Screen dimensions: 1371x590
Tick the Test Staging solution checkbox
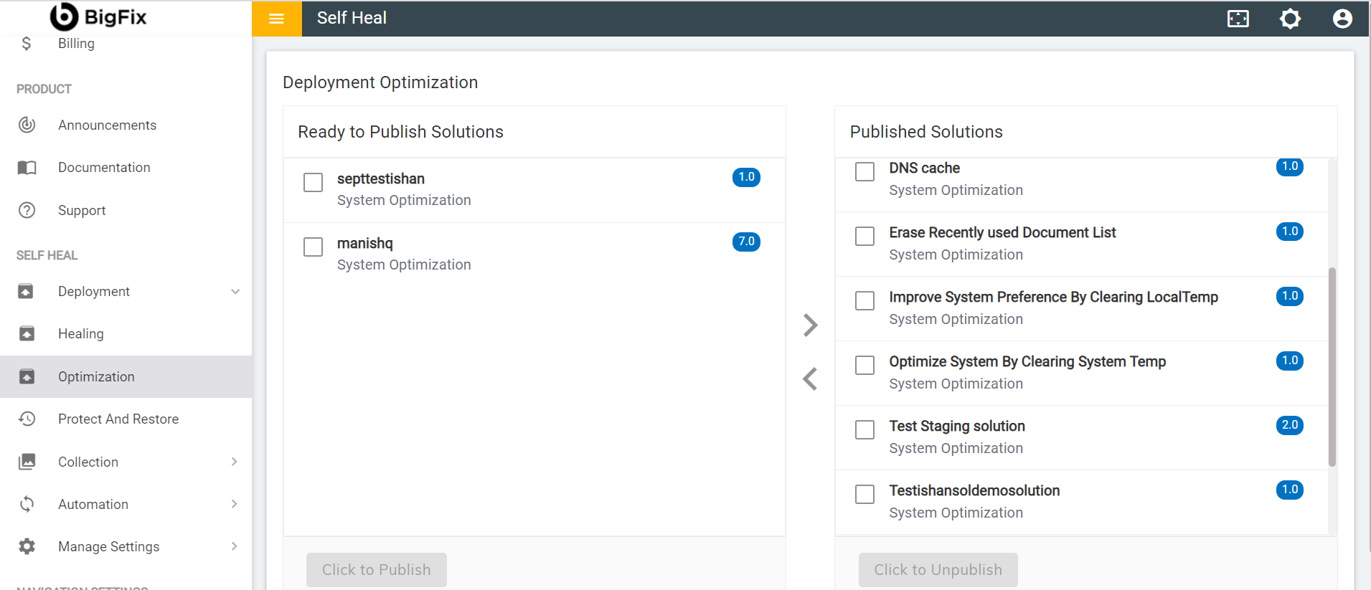coord(864,429)
